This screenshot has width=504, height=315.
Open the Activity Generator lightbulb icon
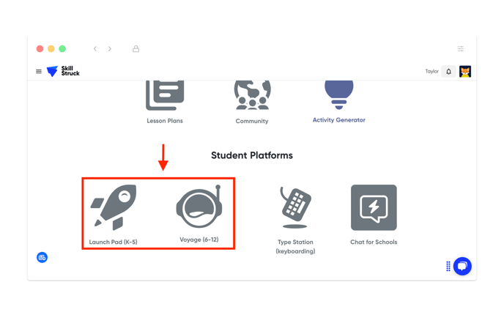click(x=338, y=95)
